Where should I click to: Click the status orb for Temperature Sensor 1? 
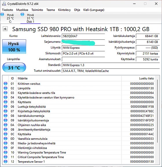5,161
